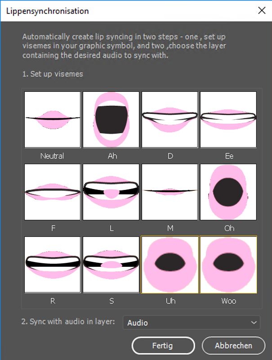The image size is (272, 360).
Task: Select the highlighted Uh viseme
Action: pos(169,265)
